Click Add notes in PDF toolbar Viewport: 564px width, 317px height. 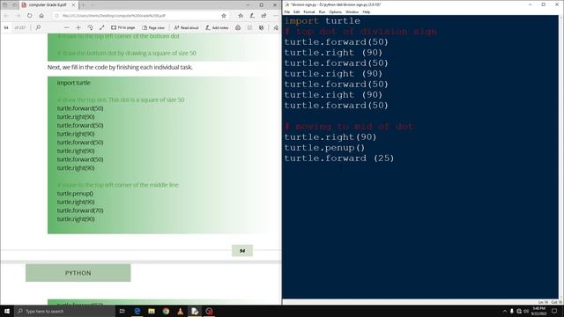[x=217, y=27]
